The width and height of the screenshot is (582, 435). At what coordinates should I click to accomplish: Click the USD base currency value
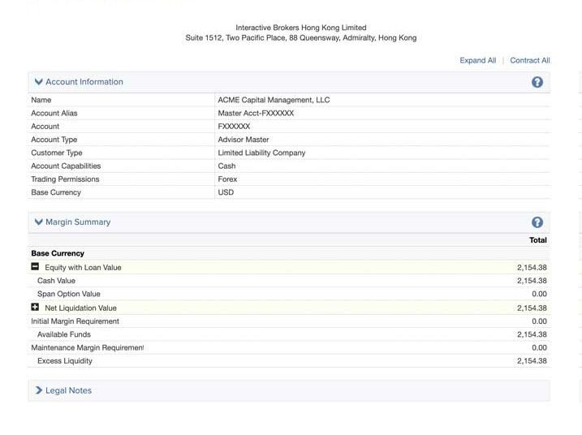point(226,192)
